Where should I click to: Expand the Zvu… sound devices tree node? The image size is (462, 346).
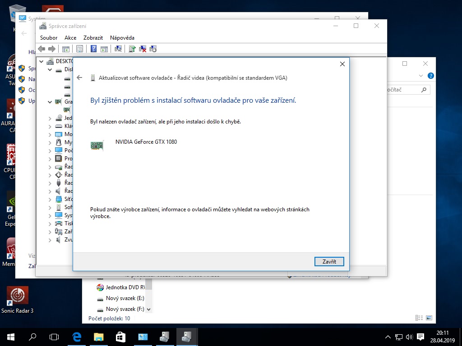tap(50, 240)
